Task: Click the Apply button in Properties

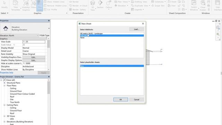Action: point(44,73)
